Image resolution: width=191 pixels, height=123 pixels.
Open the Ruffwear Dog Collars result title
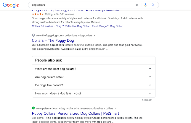tap(75, 11)
